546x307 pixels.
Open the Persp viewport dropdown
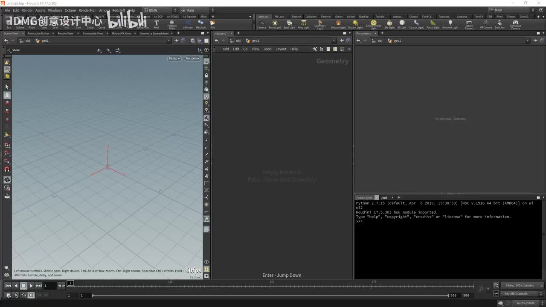[x=174, y=58]
